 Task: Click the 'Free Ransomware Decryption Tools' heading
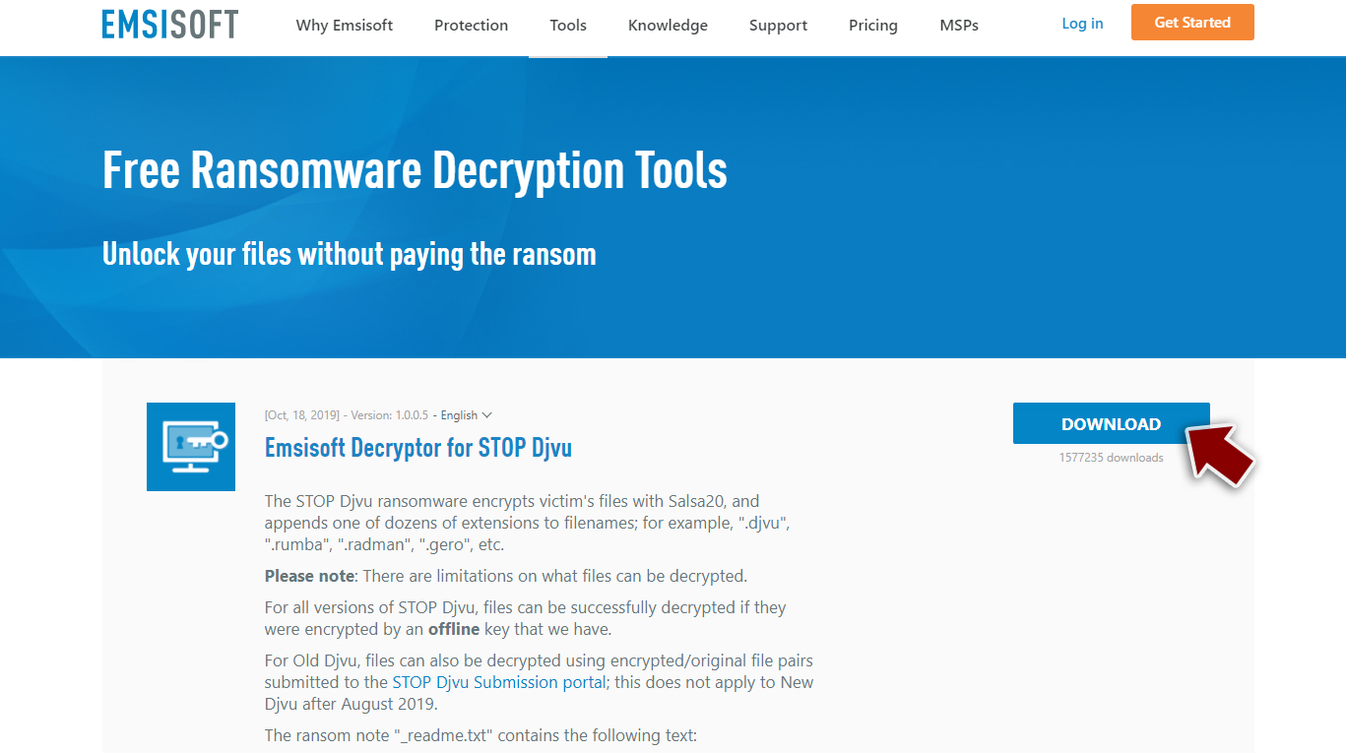point(415,170)
